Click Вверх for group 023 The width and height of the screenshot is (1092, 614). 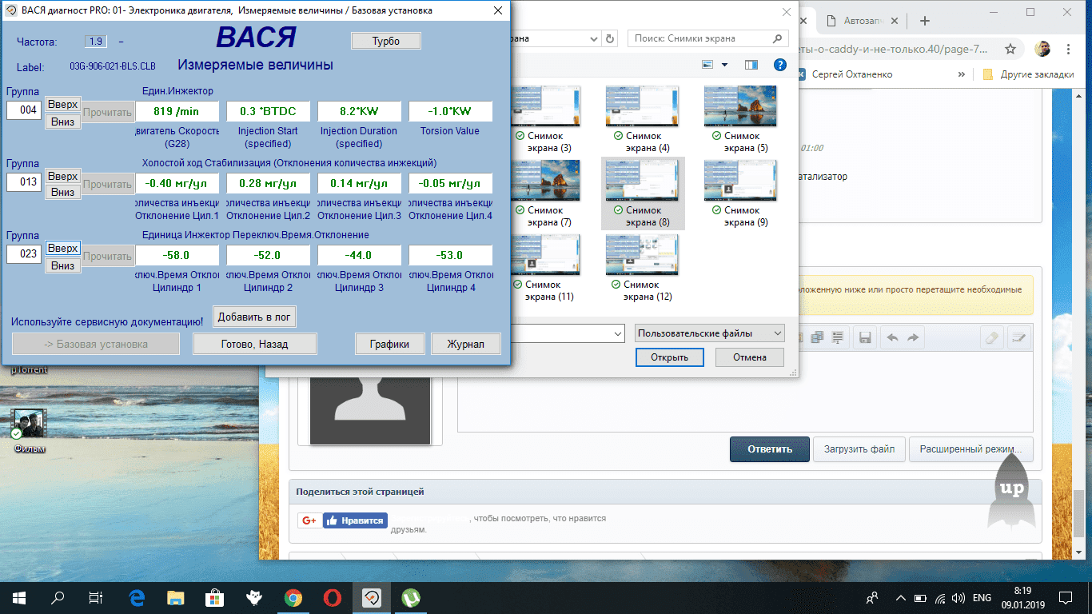pos(62,248)
